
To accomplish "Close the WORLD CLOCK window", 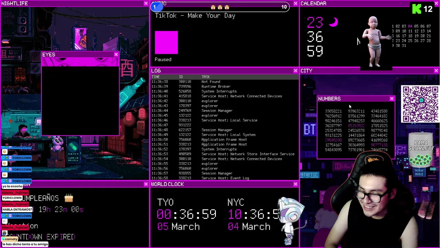I will coord(295,184).
